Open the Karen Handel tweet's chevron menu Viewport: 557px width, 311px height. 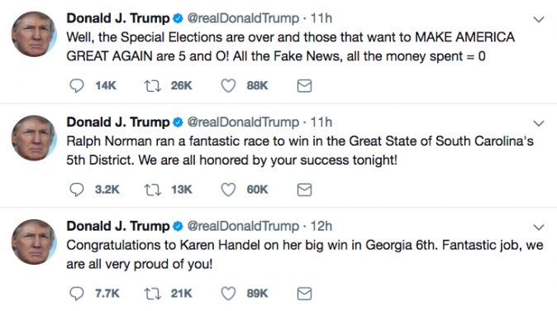[x=539, y=227]
